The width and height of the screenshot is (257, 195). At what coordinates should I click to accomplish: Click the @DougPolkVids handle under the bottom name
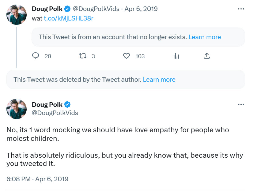coord(55,113)
